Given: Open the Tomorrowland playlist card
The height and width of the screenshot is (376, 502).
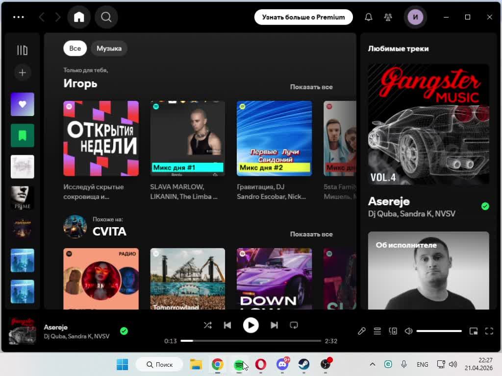Looking at the screenshot, I should [x=188, y=279].
